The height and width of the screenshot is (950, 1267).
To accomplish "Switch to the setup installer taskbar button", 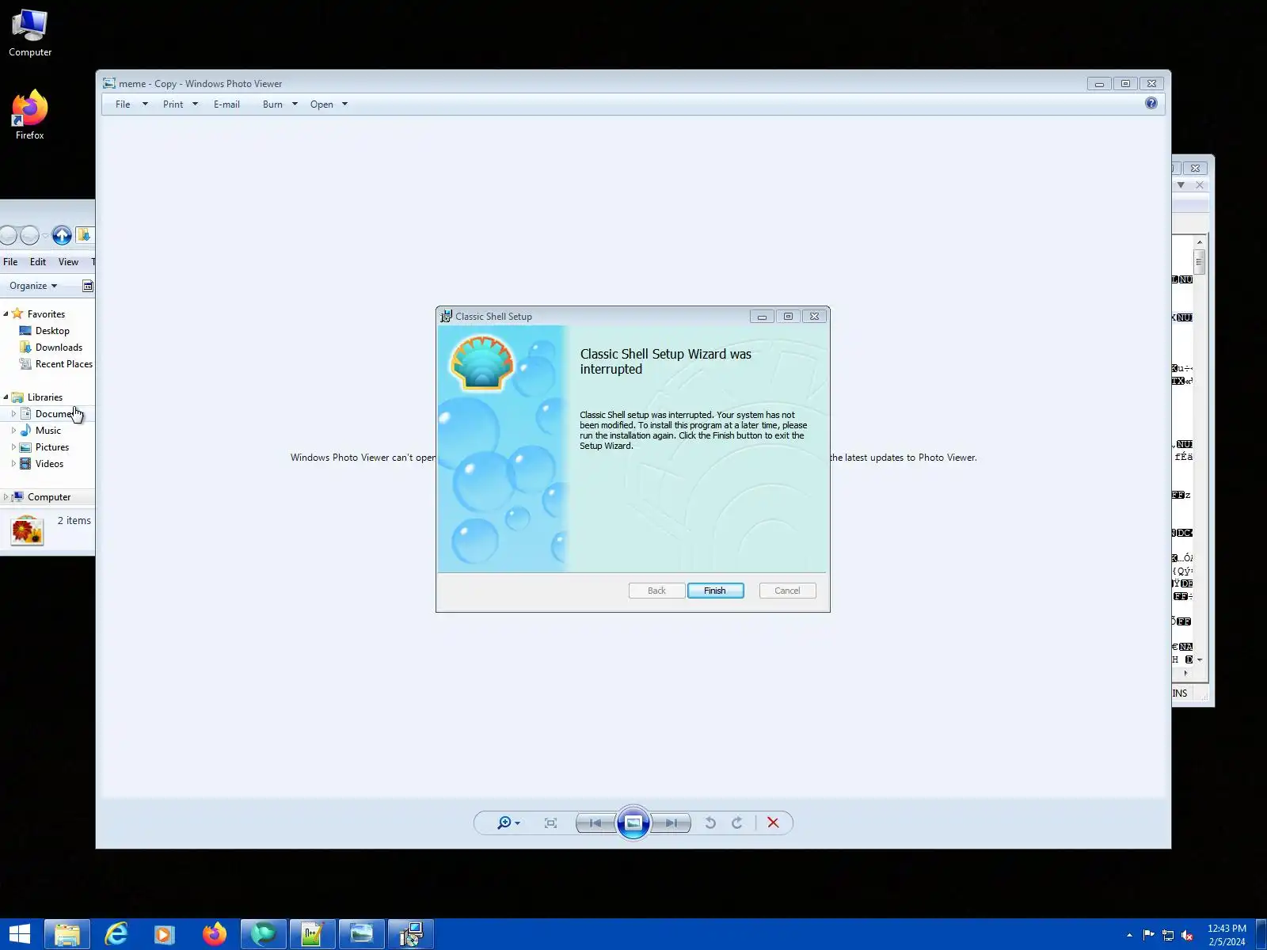I will tap(410, 934).
